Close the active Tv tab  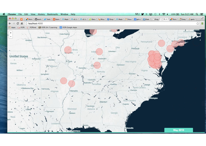pos(167,19)
